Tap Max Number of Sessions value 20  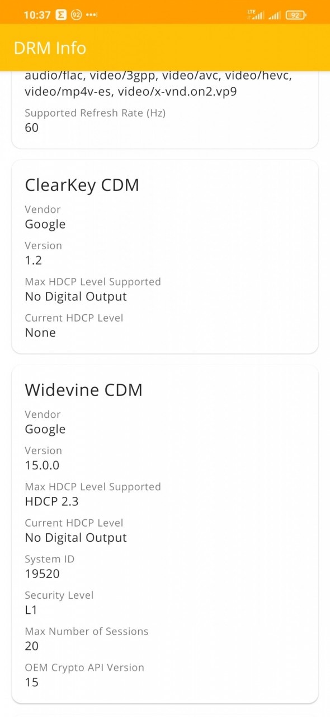tap(32, 646)
